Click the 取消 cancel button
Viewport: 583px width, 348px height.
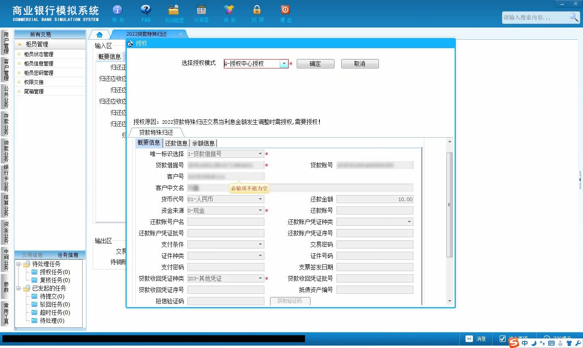pos(360,64)
